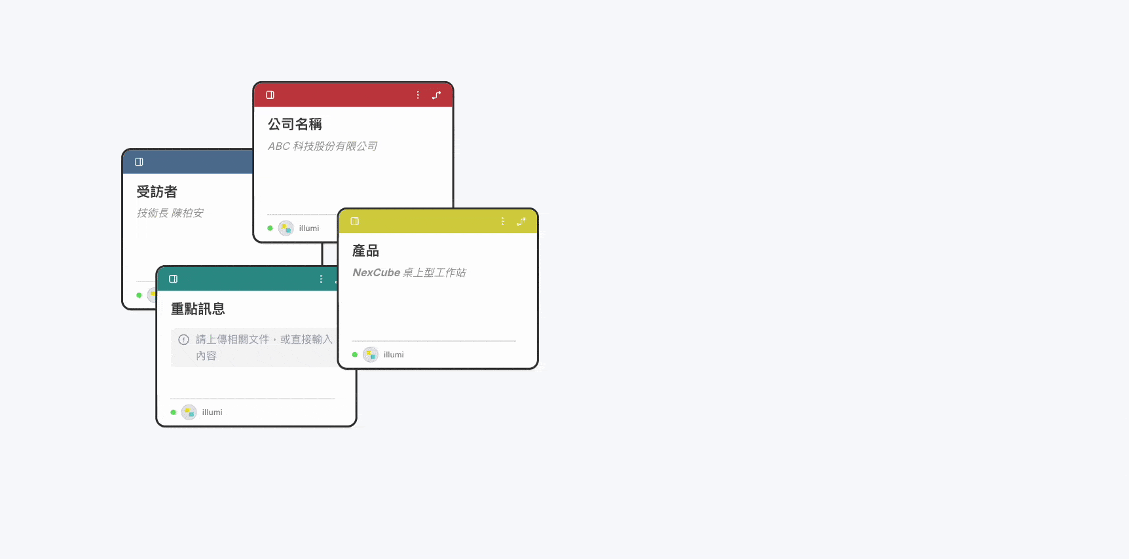Click the text ABC 科技股份有限公司
1129x559 pixels.
322,146
